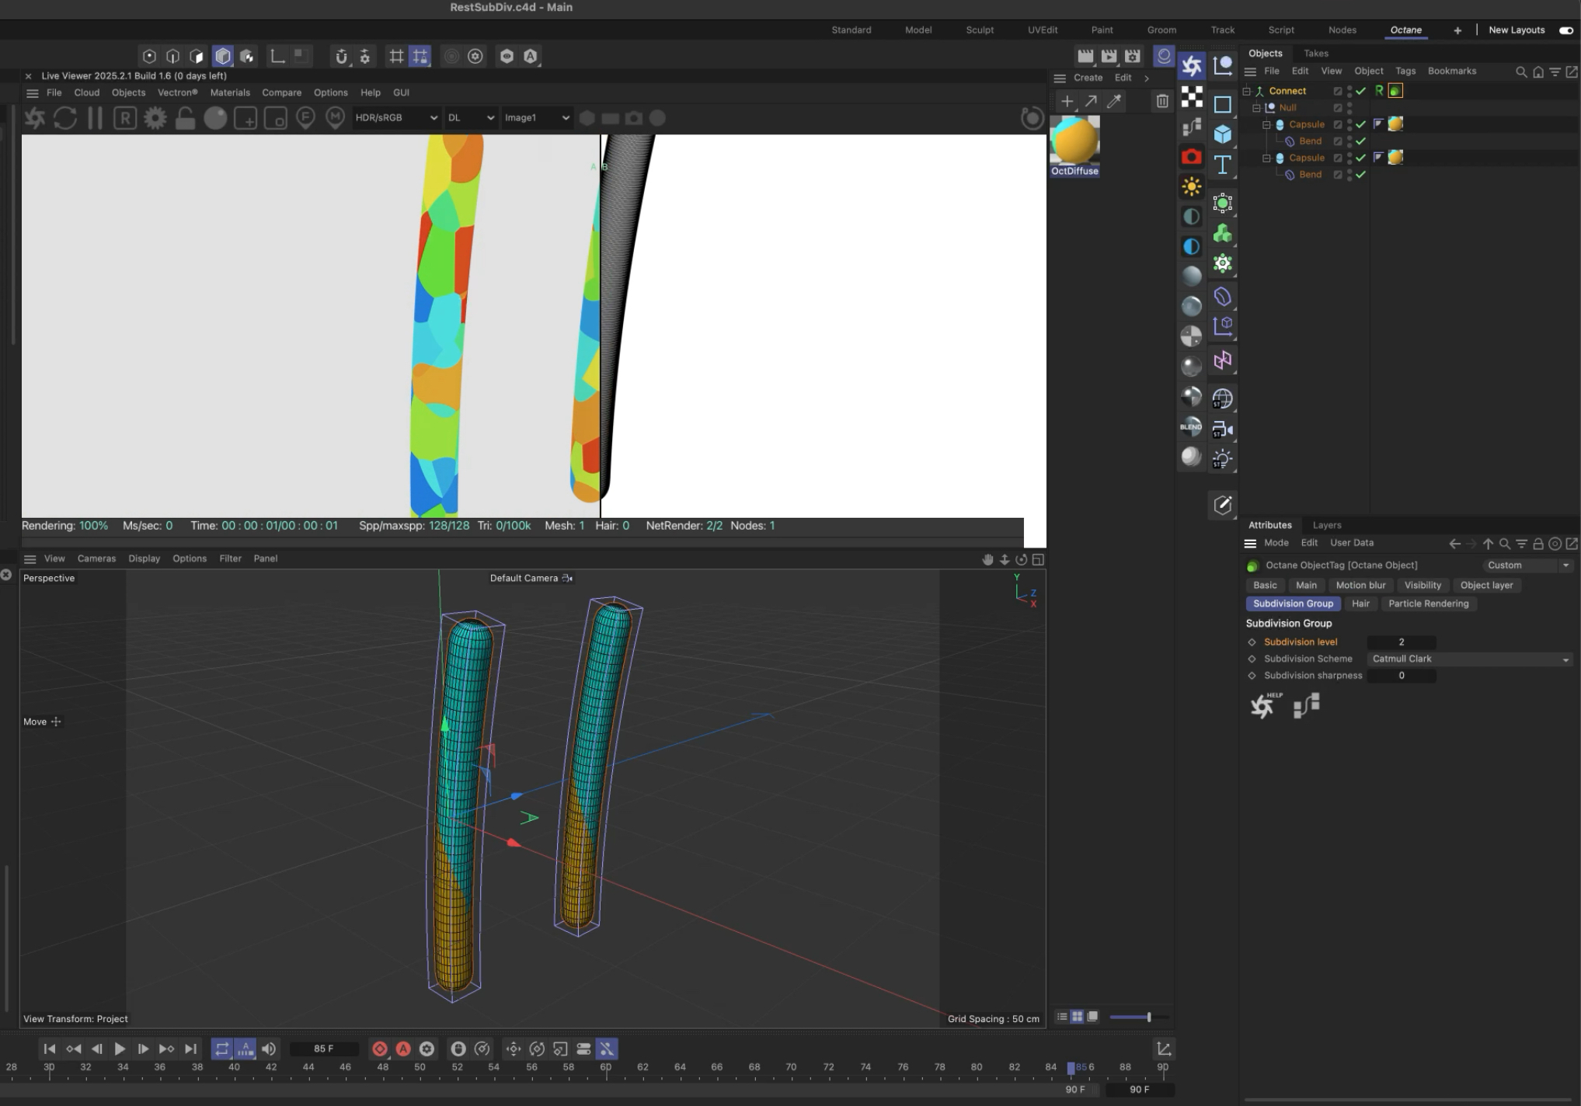1581x1106 pixels.
Task: Toggle the Connect object enable checkmark
Action: pos(1360,91)
